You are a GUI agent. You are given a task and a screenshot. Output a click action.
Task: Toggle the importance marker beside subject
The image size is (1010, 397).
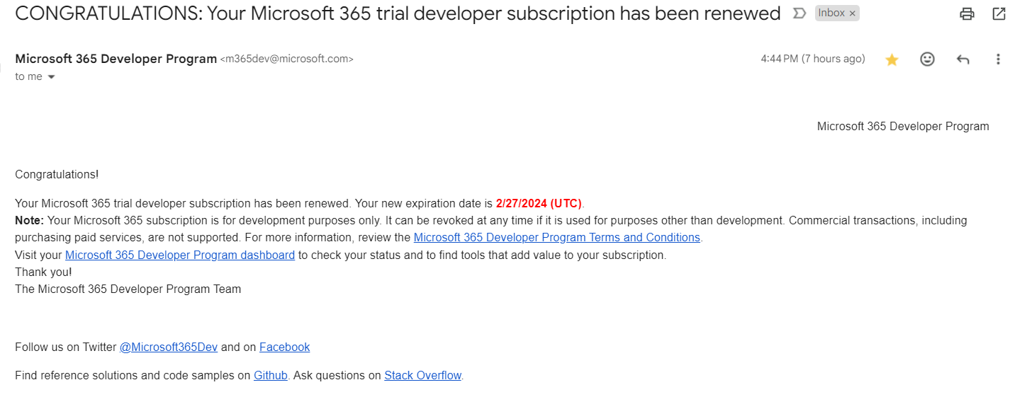click(799, 13)
